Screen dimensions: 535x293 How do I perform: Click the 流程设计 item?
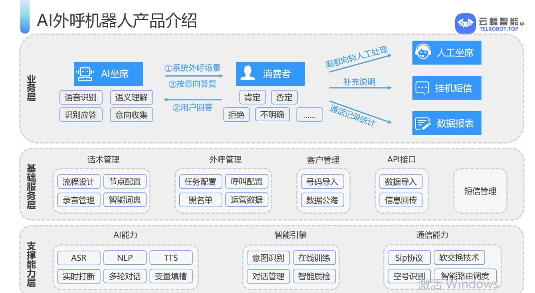pos(79,182)
